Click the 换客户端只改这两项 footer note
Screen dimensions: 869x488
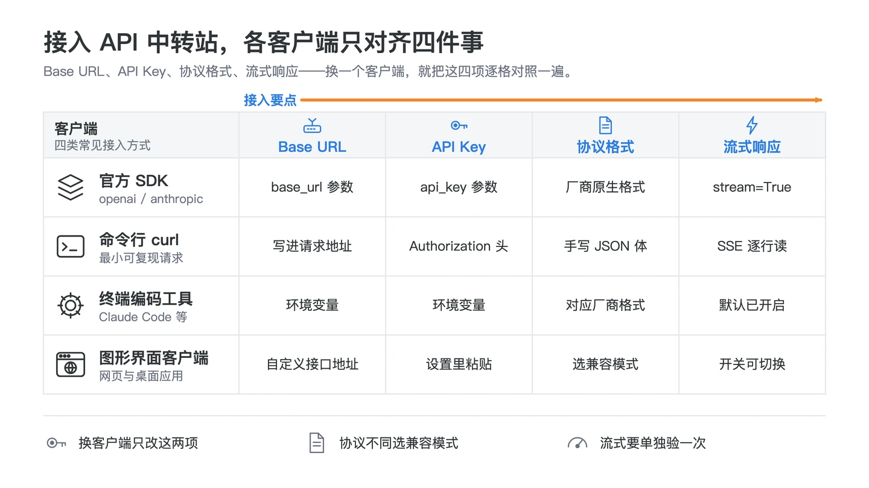[x=138, y=443]
